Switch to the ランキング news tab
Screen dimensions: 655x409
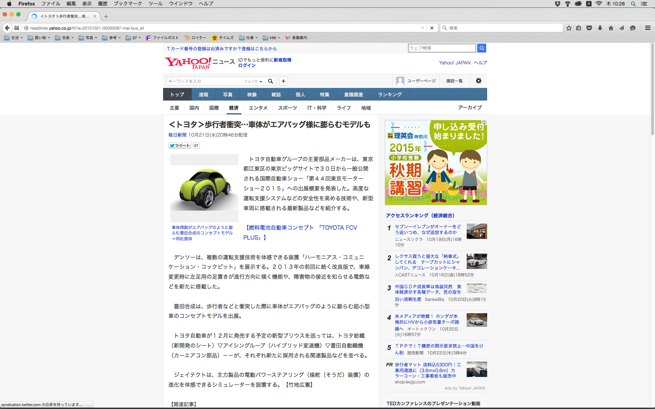pos(390,94)
